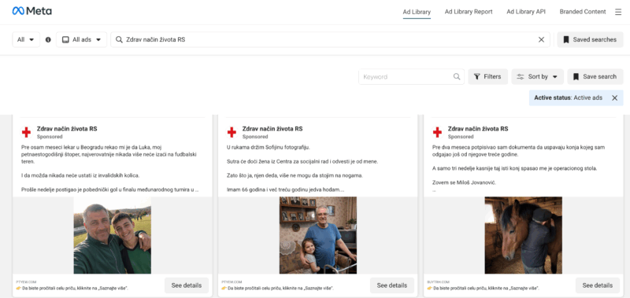Click Save search button
This screenshot has height=298, width=630.
tap(595, 76)
